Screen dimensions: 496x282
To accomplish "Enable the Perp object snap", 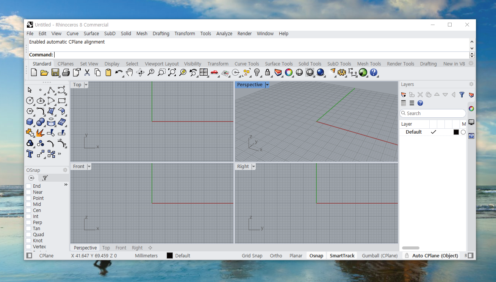I will point(28,223).
